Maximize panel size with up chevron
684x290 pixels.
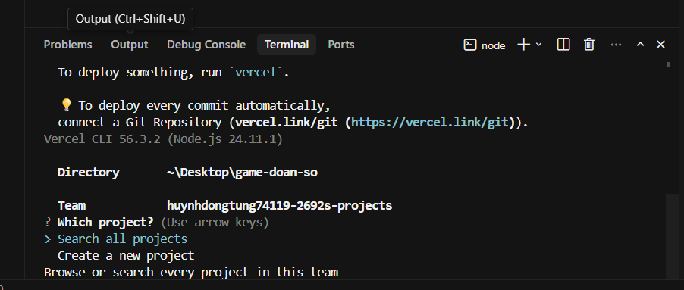click(x=640, y=45)
